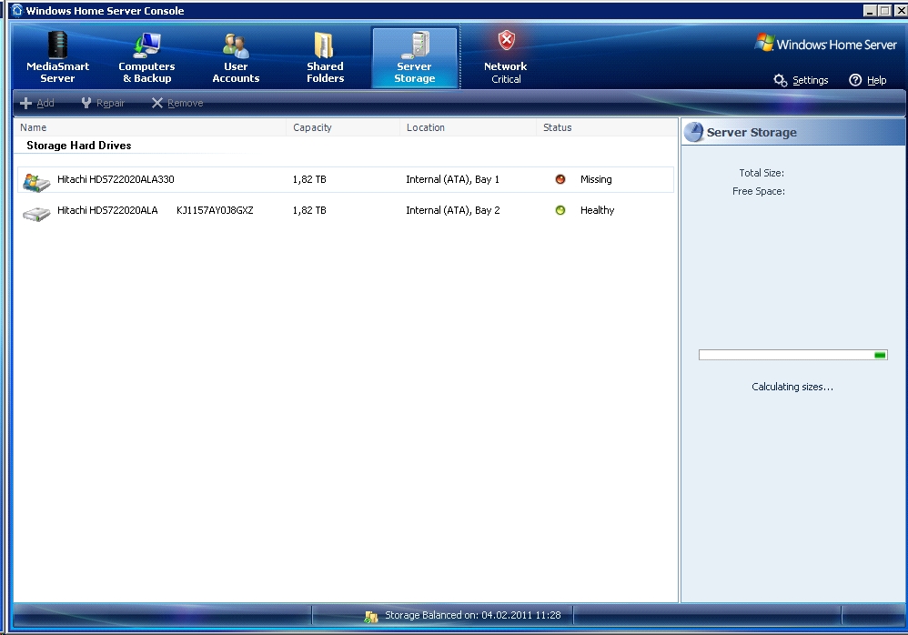
Task: Click the Settings gear icon
Action: pyautogui.click(x=780, y=80)
